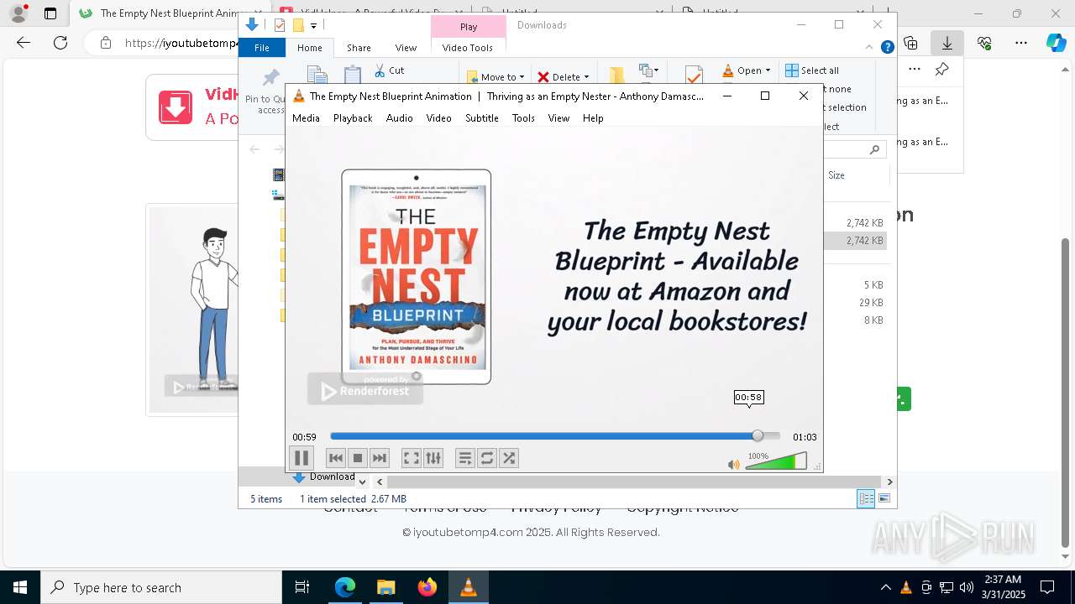This screenshot has height=604, width=1075.
Task: Open Firefox from the taskbar
Action: point(427,587)
